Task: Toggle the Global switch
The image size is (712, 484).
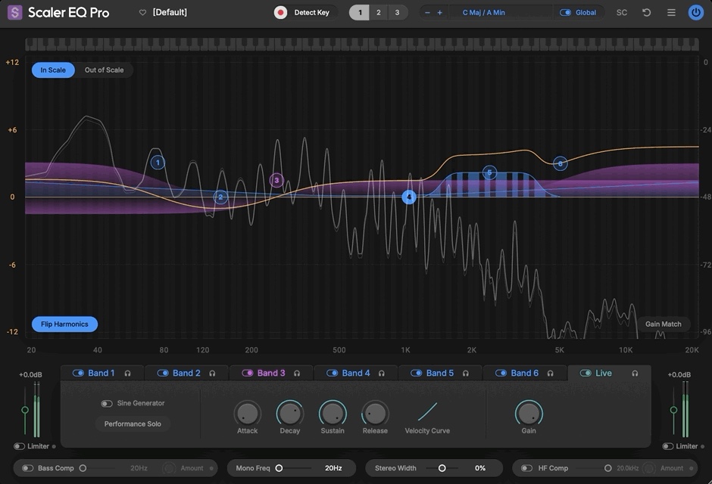Action: [x=565, y=13]
